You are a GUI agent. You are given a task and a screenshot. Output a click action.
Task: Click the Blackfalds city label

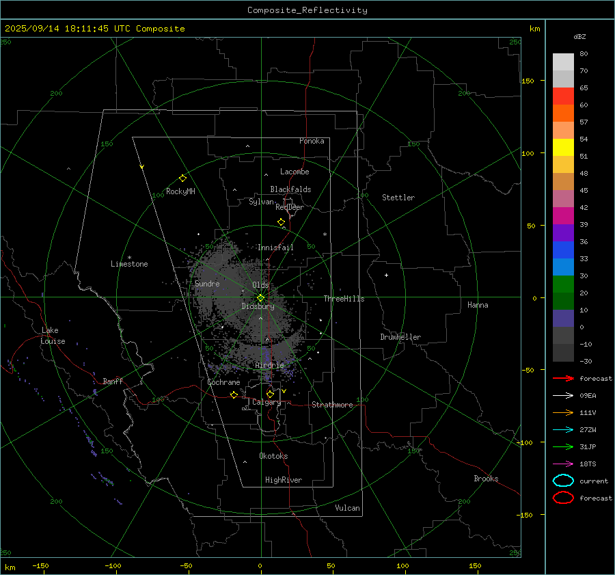point(290,189)
